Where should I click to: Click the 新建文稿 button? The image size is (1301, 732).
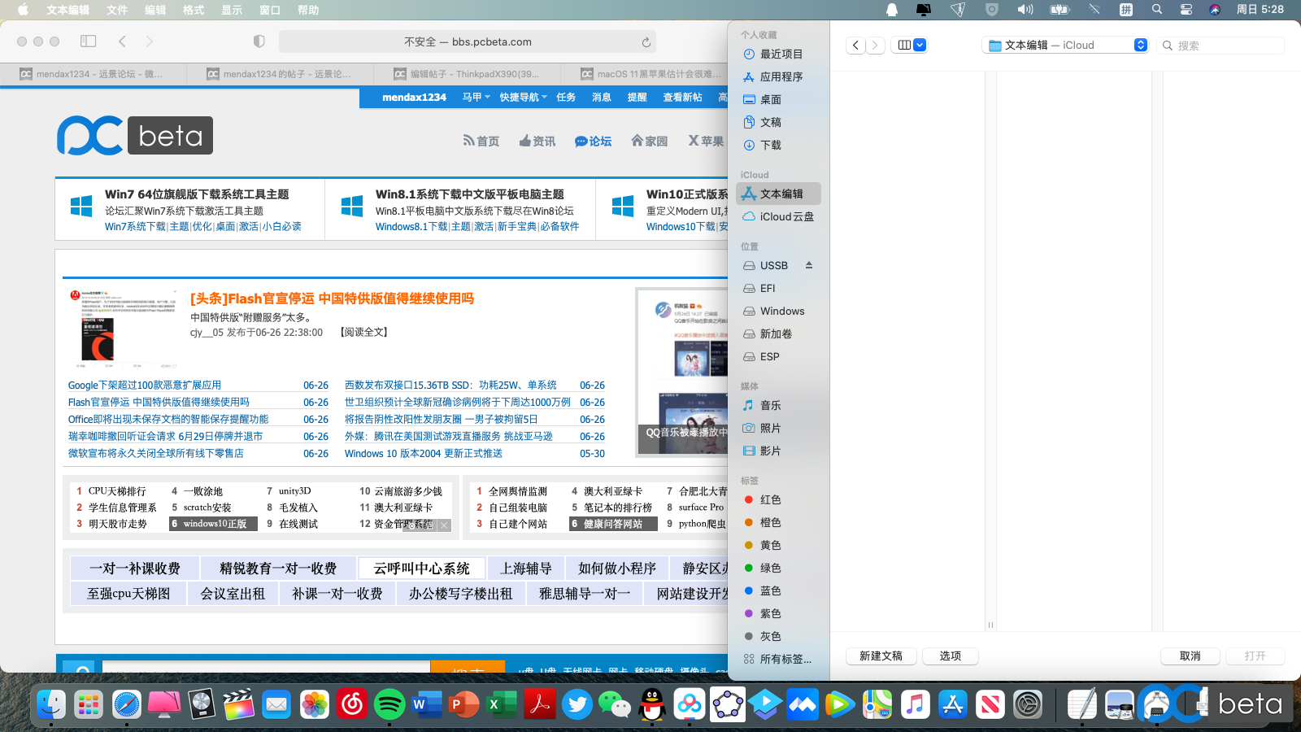pyautogui.click(x=881, y=656)
